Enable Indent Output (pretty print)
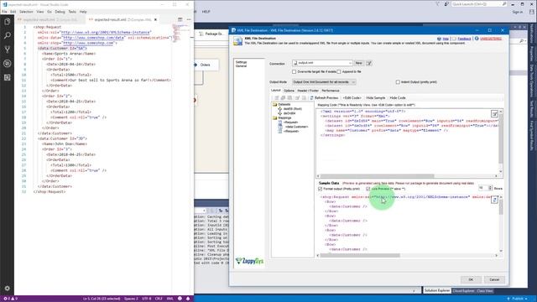This screenshot has width=537, height=302. [398, 82]
